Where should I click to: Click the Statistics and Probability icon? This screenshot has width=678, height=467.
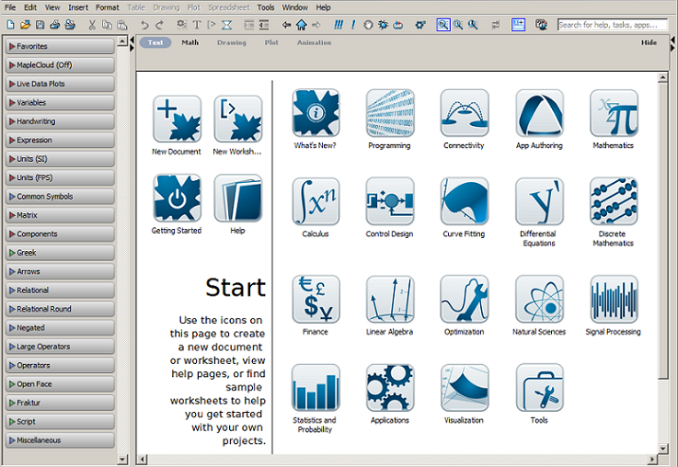coord(316,388)
